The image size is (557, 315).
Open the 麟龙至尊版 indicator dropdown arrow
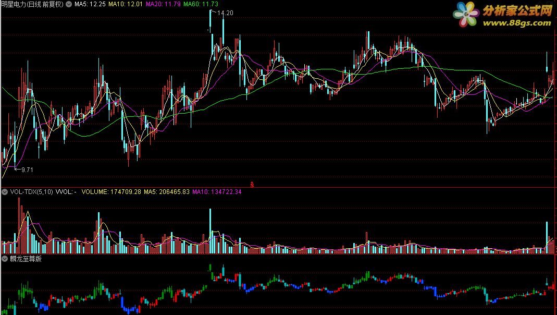pyautogui.click(x=5, y=259)
